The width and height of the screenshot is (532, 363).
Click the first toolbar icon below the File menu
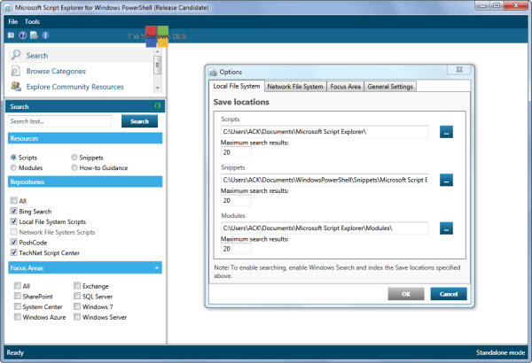coord(12,35)
